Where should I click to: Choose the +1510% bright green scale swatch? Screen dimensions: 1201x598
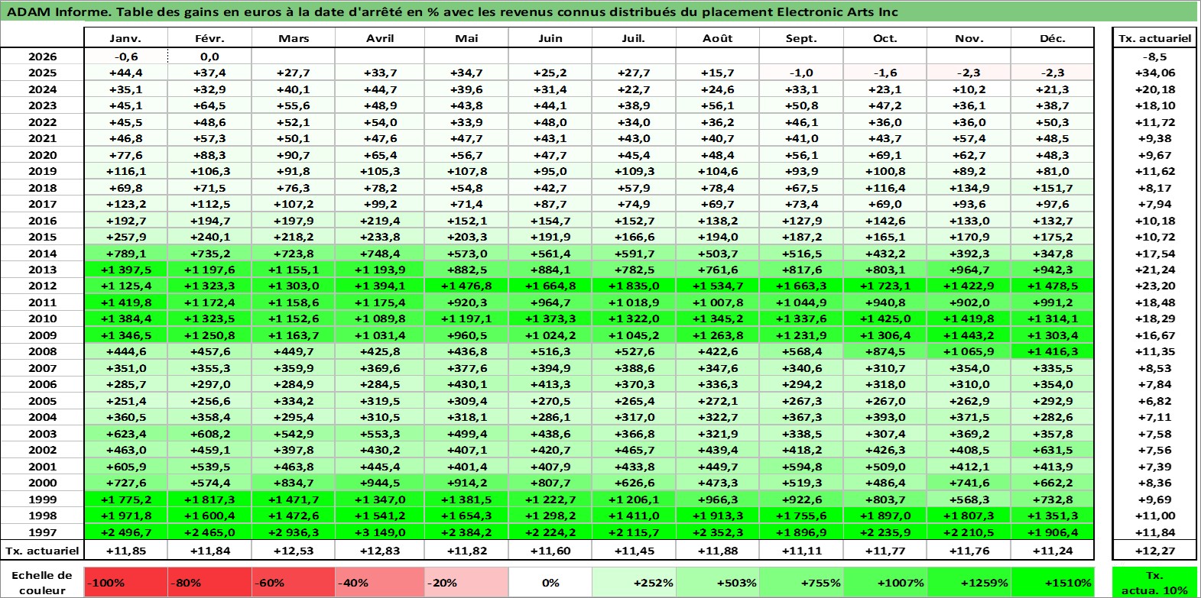[1053, 583]
